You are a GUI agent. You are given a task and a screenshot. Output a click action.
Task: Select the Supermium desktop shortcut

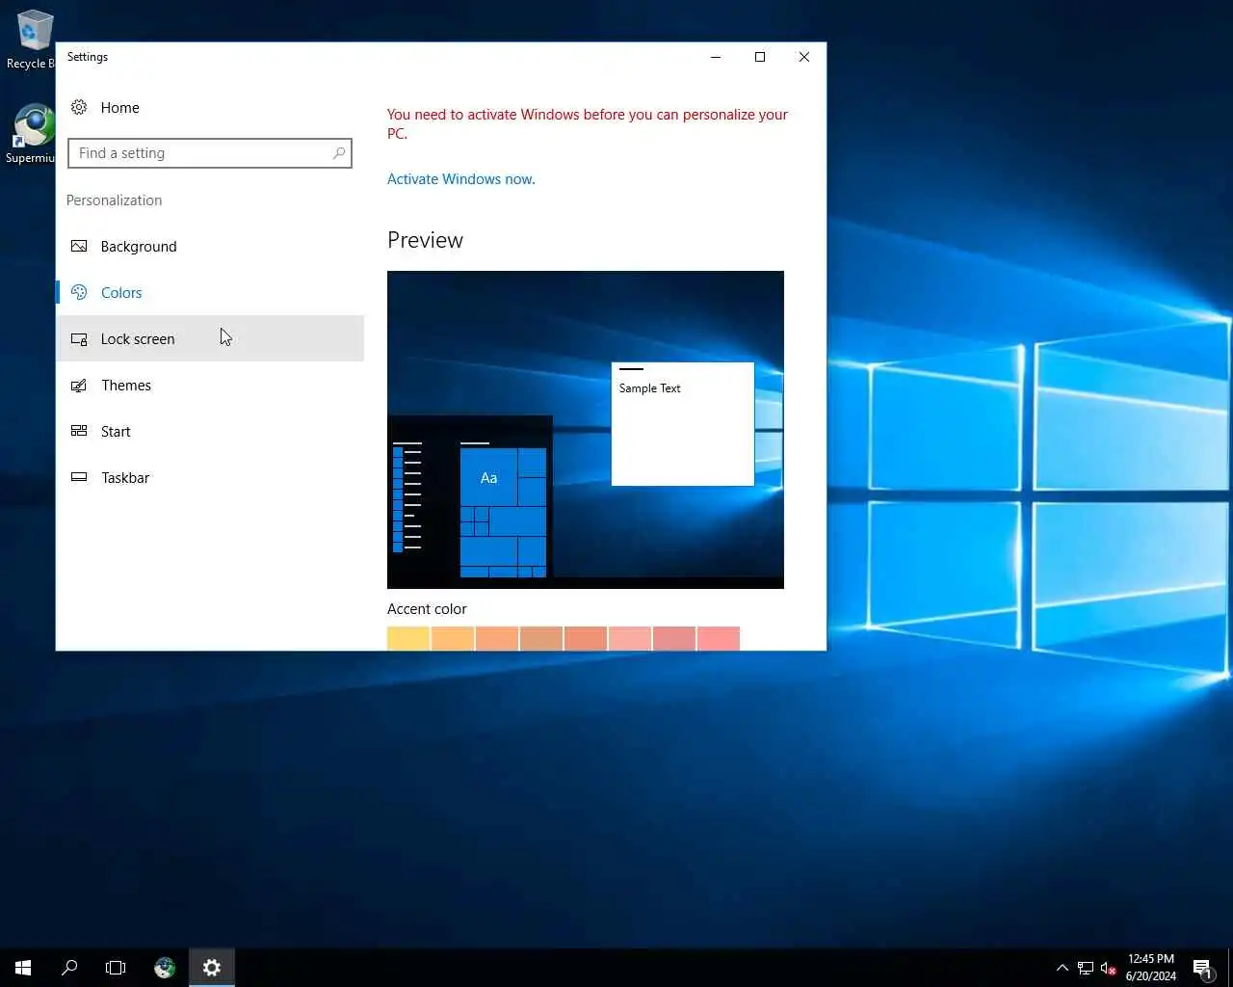[33, 133]
